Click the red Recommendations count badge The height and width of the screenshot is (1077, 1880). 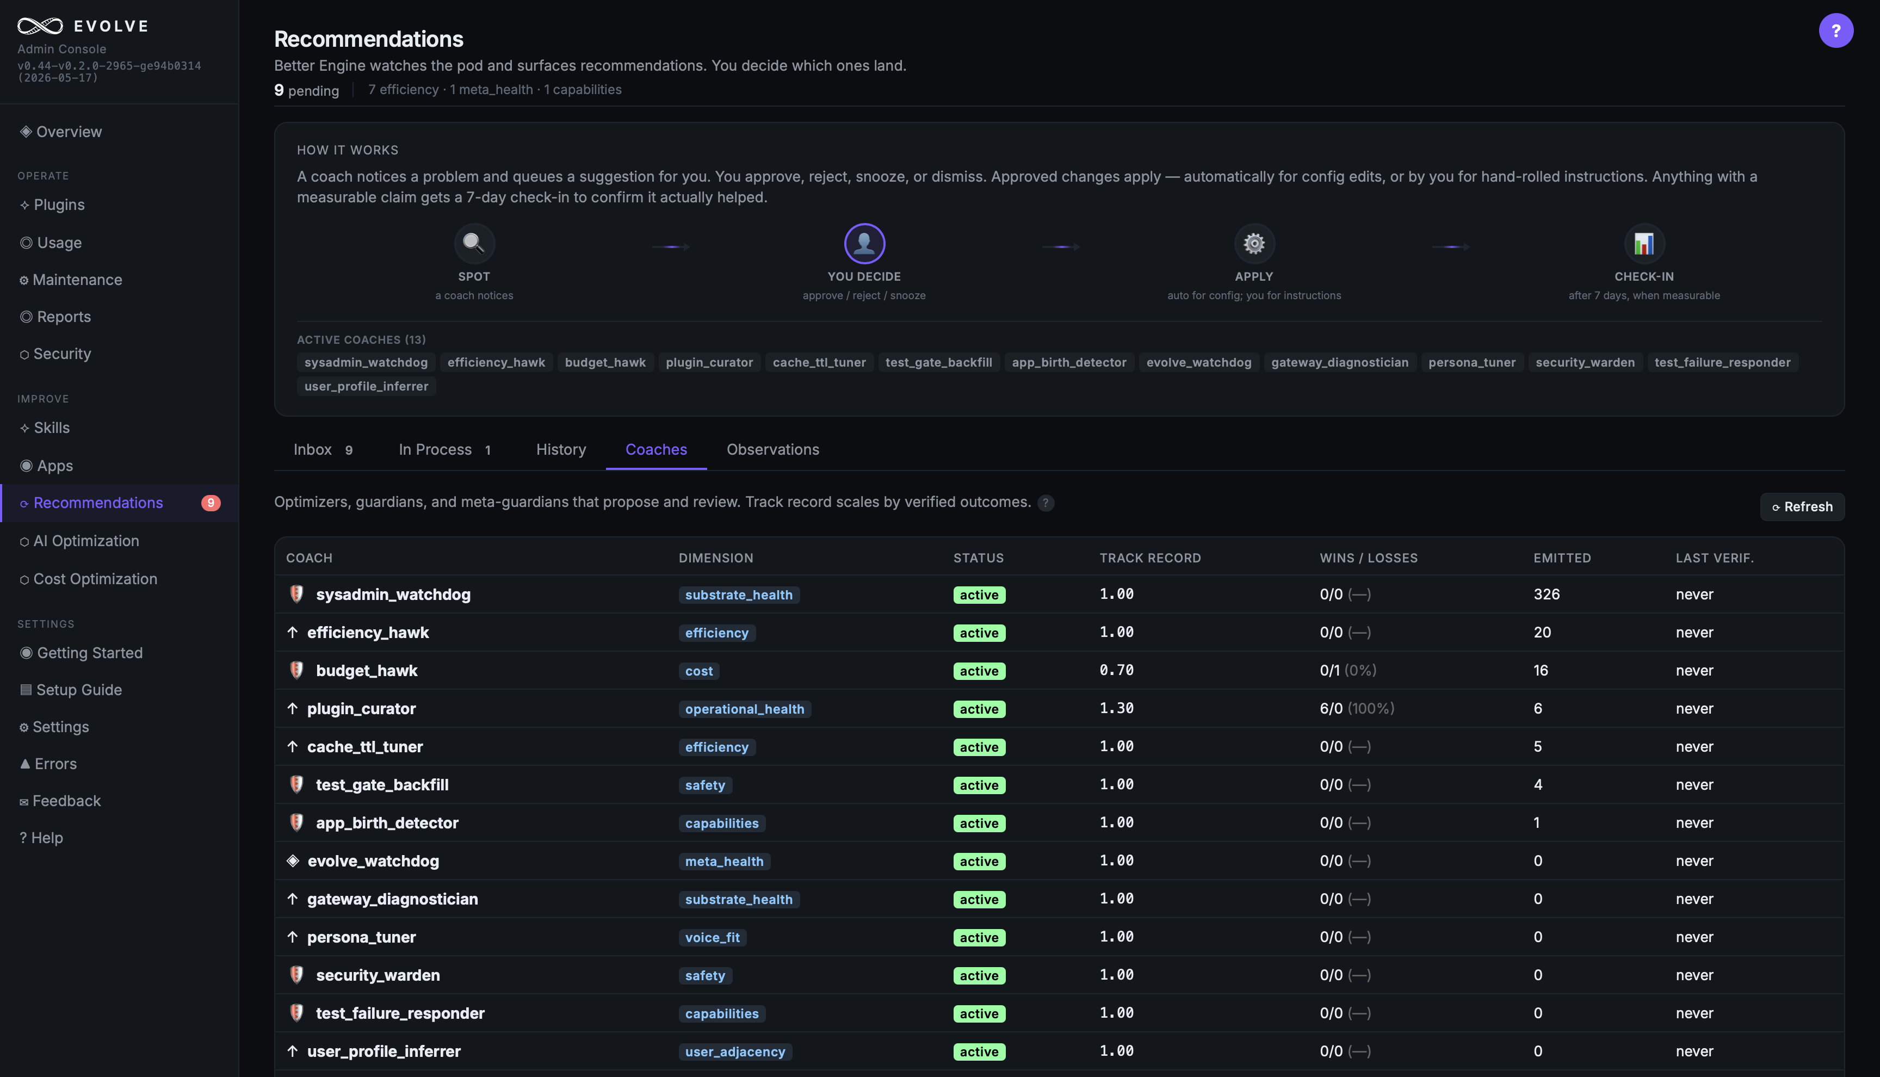click(211, 503)
